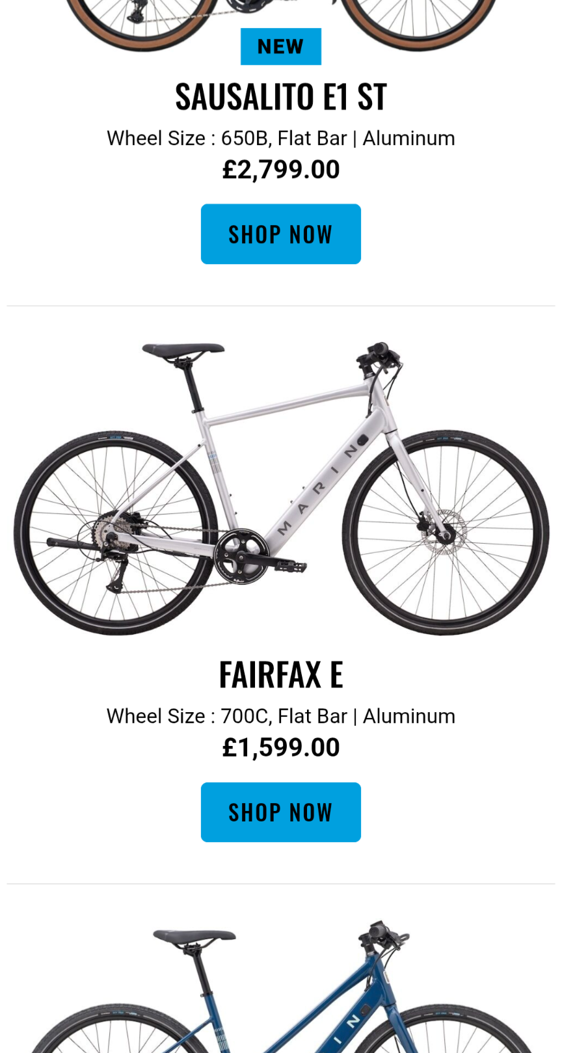Click the blue bike's saddle
Screen dimensions: 562x1053
(194, 937)
